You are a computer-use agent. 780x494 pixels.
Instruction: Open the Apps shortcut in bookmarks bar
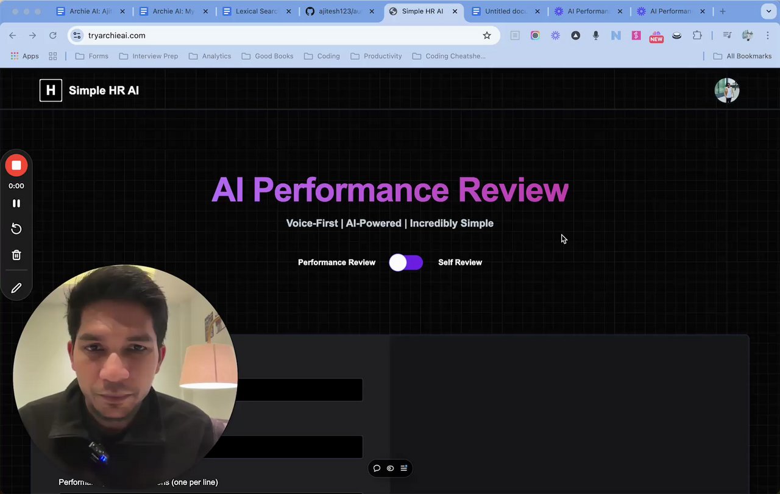[24, 56]
